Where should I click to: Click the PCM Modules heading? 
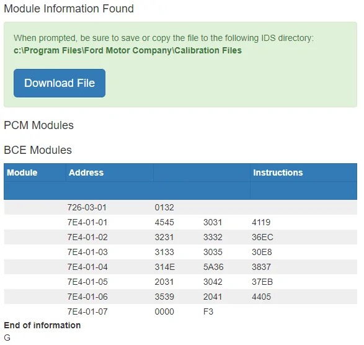pyautogui.click(x=39, y=125)
